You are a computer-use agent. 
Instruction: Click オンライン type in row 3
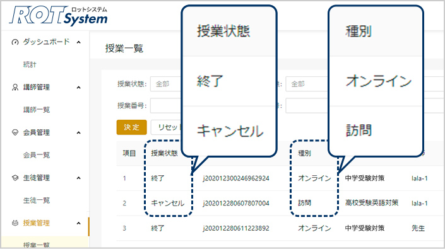coord(314,228)
